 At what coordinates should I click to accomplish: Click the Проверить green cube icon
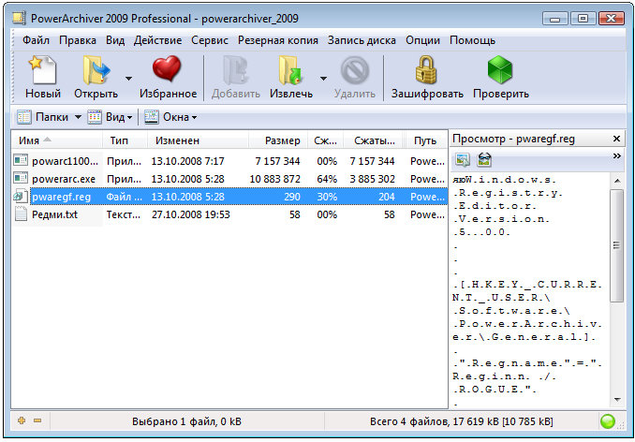click(500, 70)
